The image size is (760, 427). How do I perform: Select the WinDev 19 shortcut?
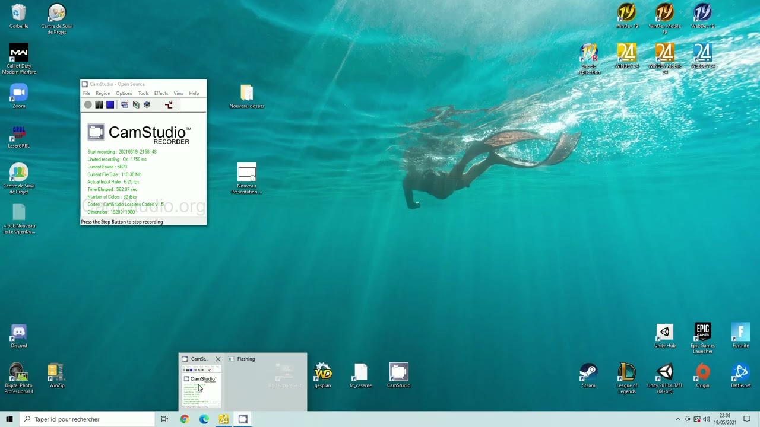click(627, 17)
